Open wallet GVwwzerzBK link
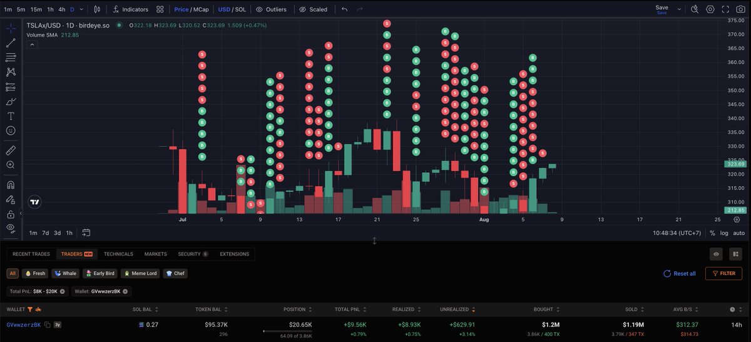The height and width of the screenshot is (342, 751). tap(24, 325)
